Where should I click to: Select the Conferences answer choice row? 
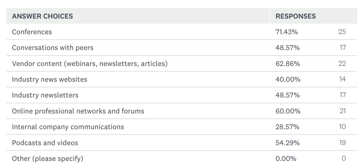click(32, 32)
